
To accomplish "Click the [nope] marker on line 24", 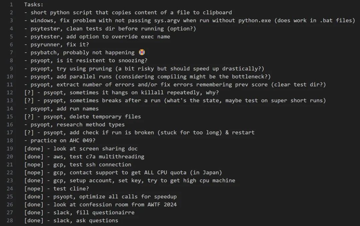I will point(34,189).
